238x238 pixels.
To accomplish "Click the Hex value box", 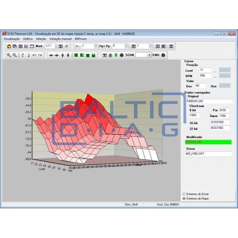I will (x=225, y=86).
